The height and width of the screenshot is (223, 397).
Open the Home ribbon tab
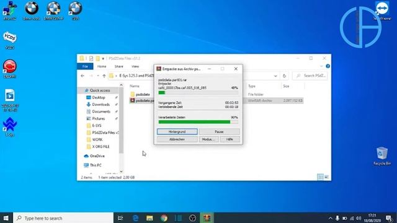tap(102, 66)
